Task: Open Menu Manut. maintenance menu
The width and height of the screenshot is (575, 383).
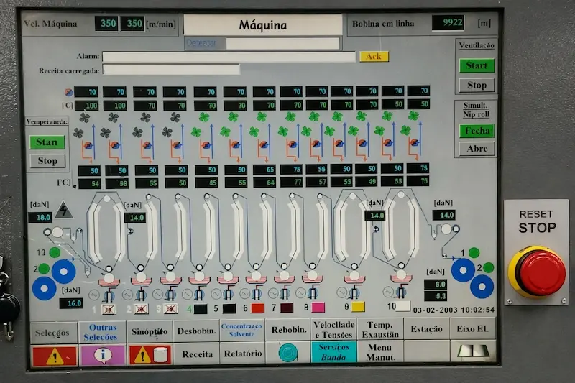Action: tap(380, 352)
